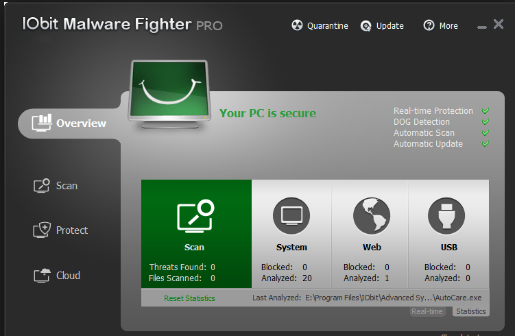Click the Scan tile title text
Viewport: 515px width, 336px height.
coord(194,247)
